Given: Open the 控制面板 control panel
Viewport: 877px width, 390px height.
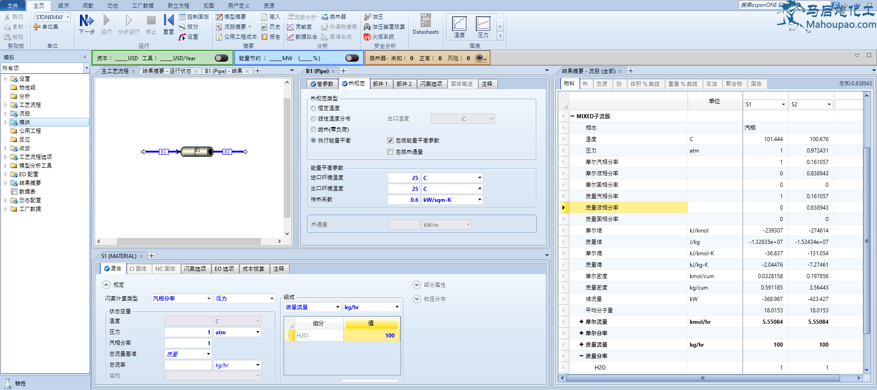Looking at the screenshot, I should pyautogui.click(x=194, y=17).
